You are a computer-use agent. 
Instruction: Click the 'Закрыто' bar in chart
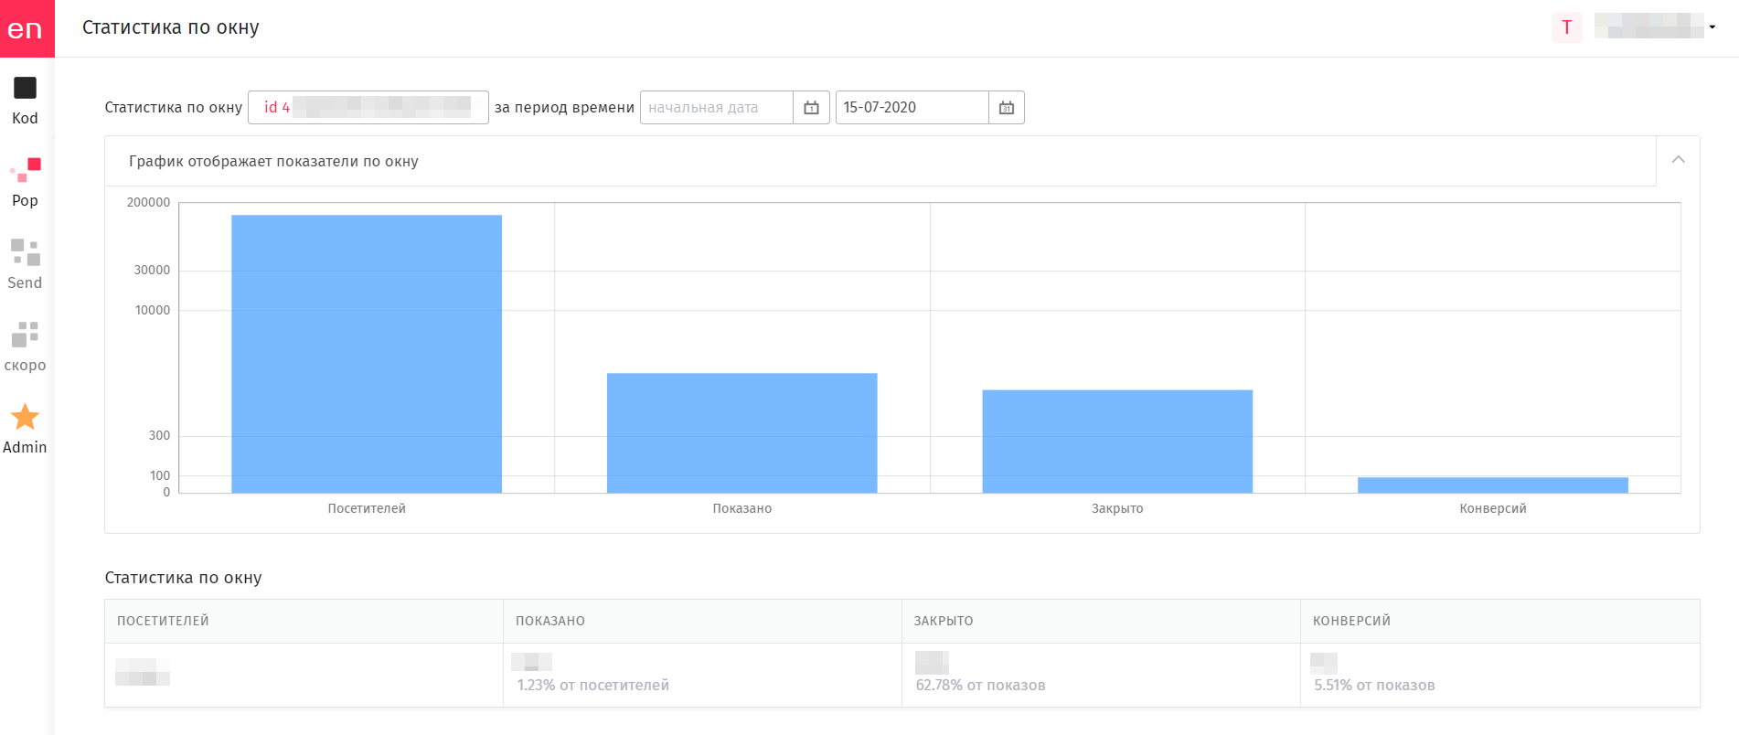[x=1117, y=442]
